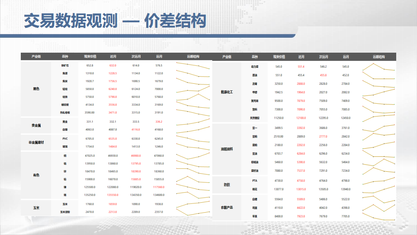417x235 pixels.
Task: Click the 热轧卷板 product label
Action: point(65,113)
